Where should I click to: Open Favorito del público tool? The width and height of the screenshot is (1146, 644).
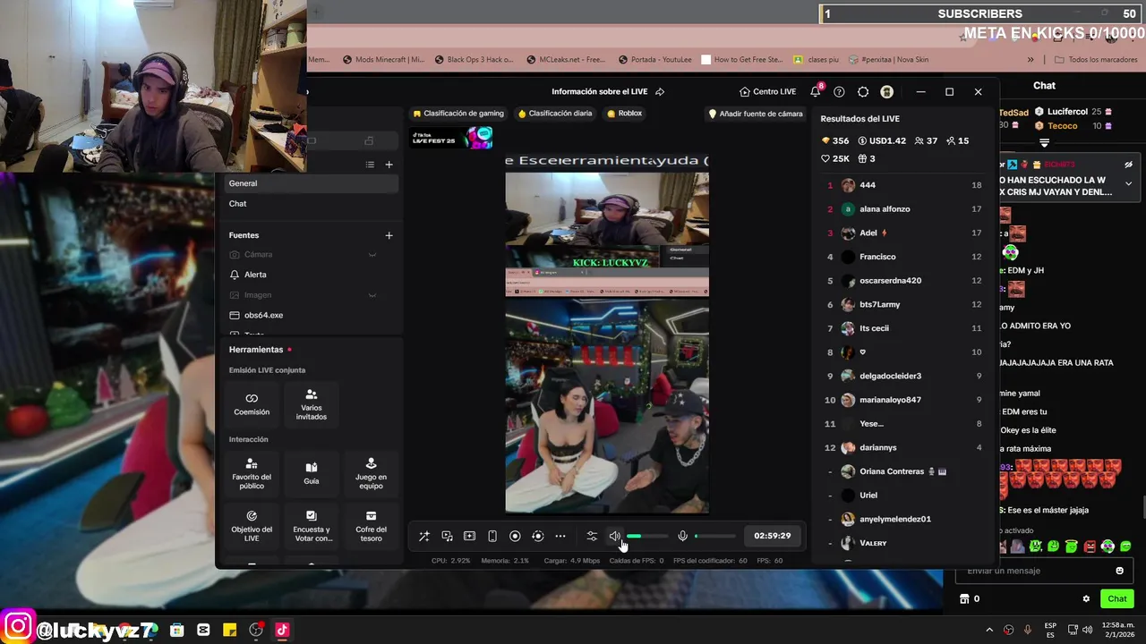coord(252,473)
